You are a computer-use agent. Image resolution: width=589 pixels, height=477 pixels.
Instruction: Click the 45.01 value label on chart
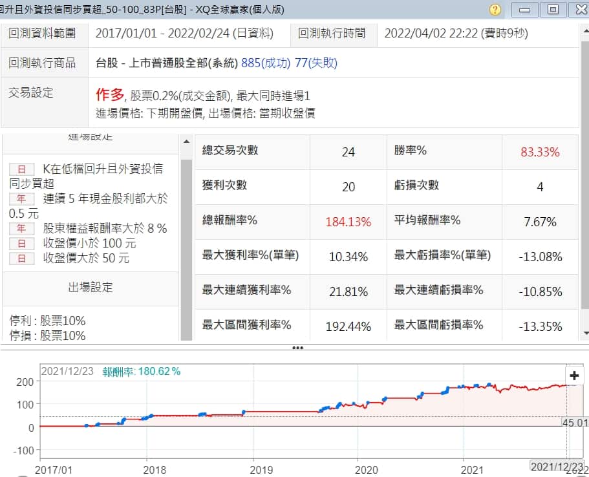click(575, 422)
